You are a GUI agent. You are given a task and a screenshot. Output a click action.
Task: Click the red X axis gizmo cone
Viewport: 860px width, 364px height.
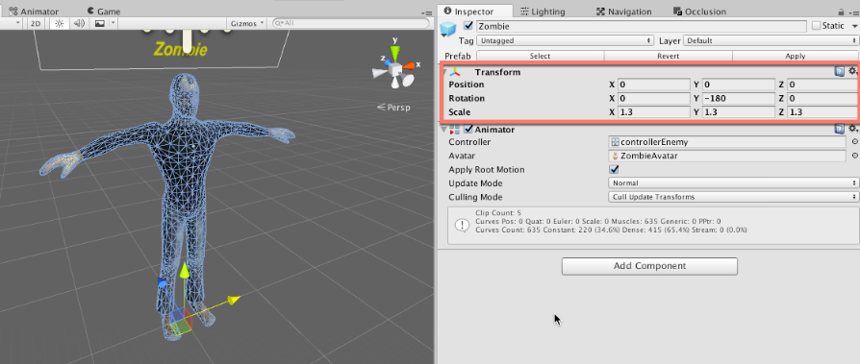click(x=409, y=65)
